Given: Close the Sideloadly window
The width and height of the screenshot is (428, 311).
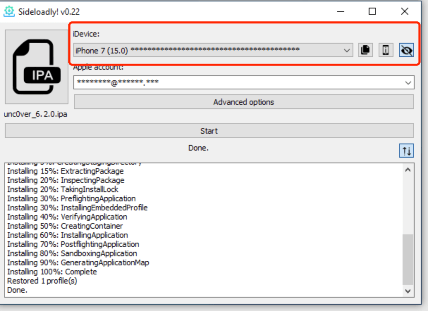Looking at the screenshot, I should [405, 12].
